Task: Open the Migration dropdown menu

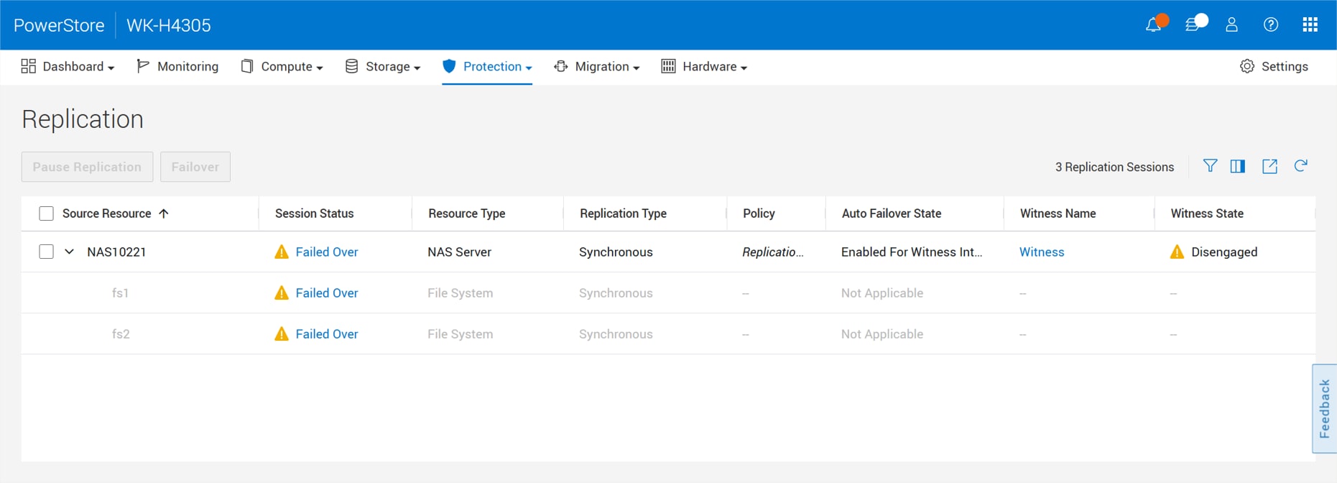Action: coord(597,66)
